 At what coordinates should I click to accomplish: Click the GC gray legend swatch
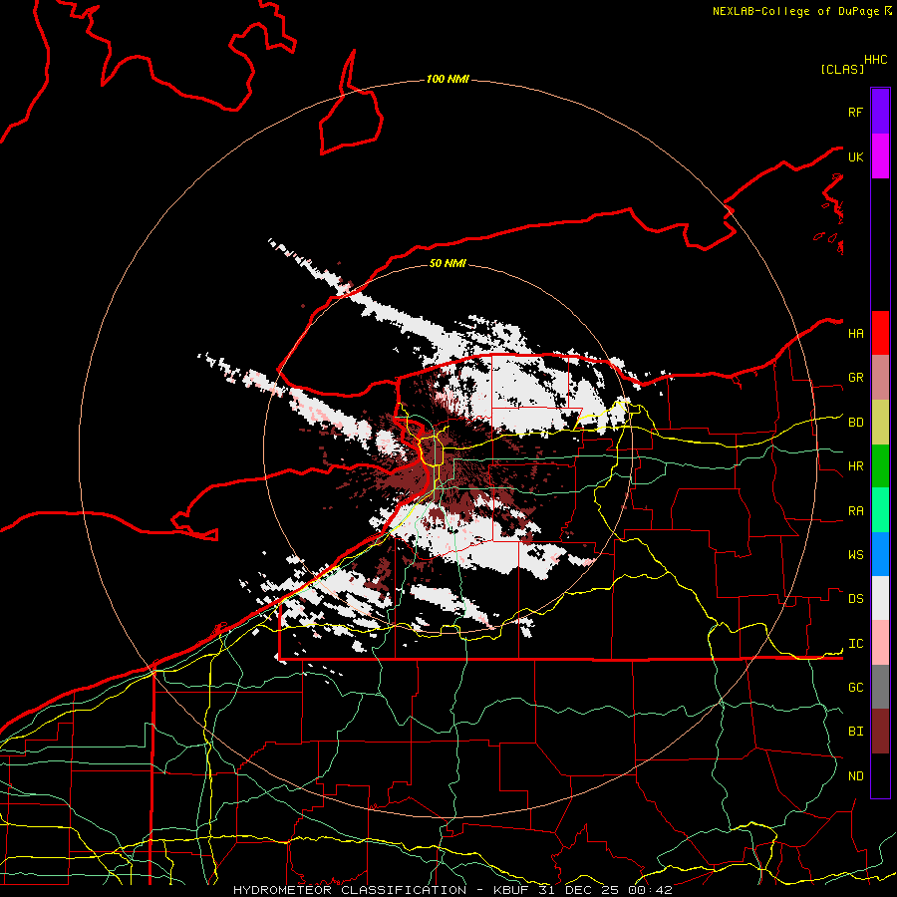(880, 687)
